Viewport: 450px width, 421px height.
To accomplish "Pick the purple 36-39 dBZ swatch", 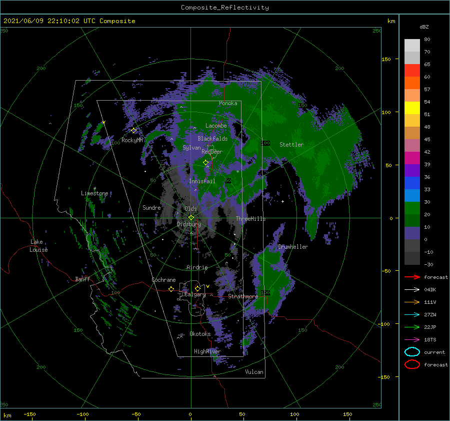I will pyautogui.click(x=412, y=171).
